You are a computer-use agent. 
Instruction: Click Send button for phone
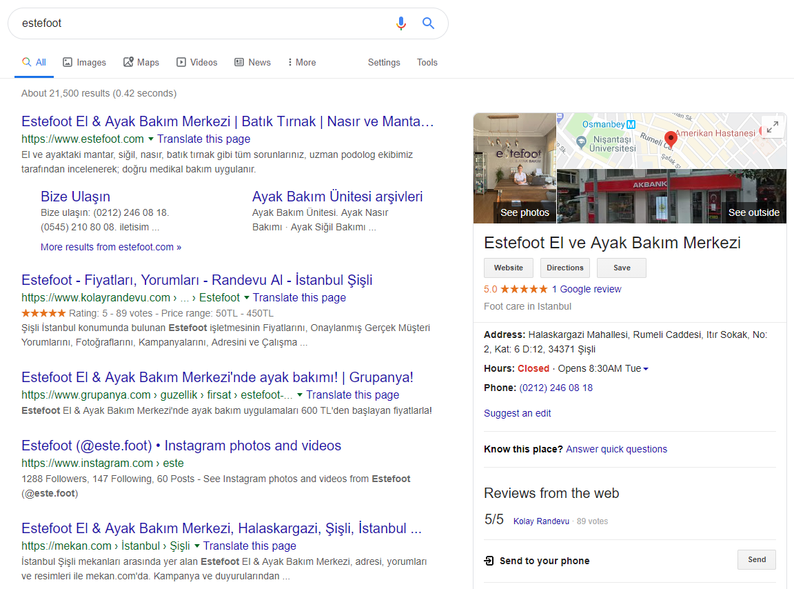click(x=757, y=559)
